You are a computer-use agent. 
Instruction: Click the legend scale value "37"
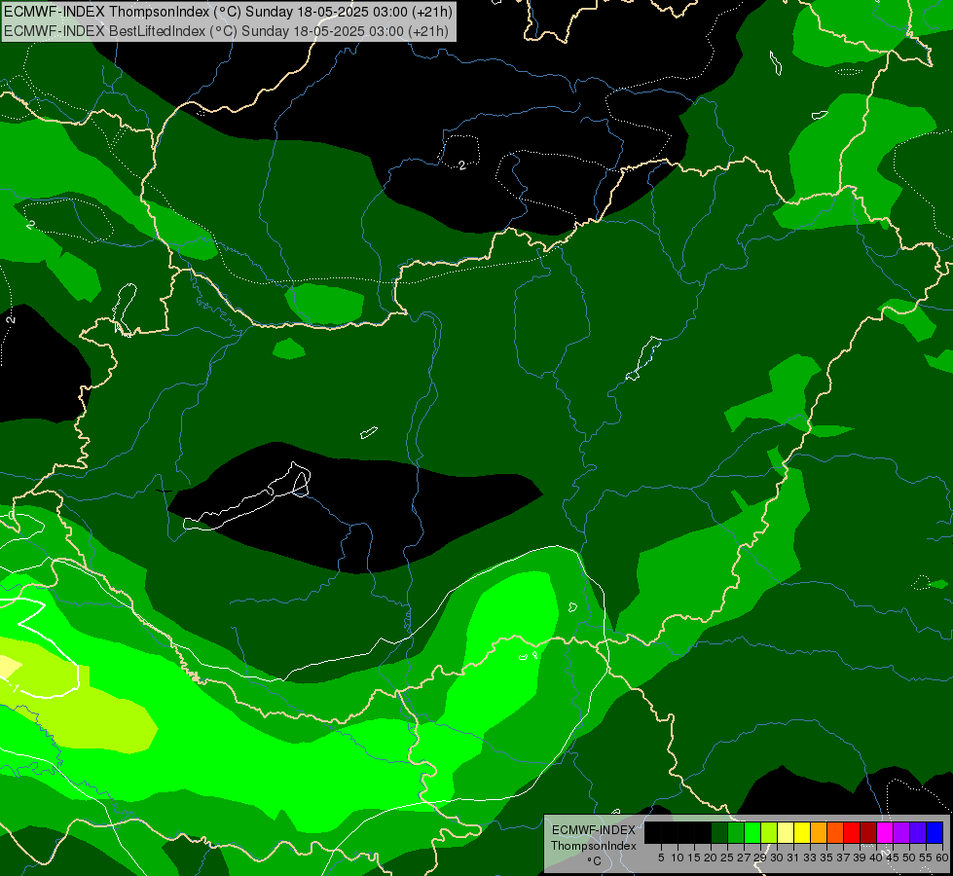843,858
